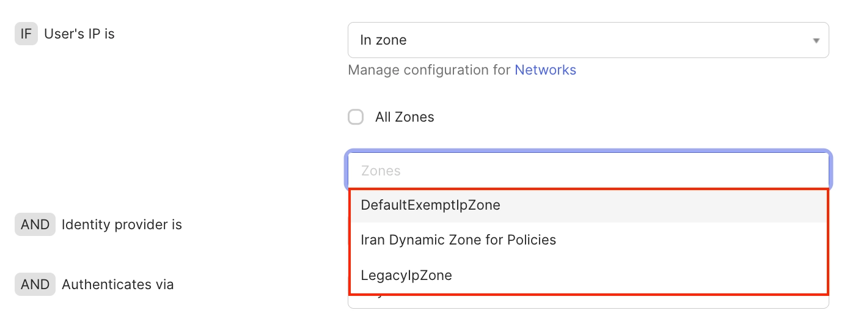Focus the Zones search input field

587,171
